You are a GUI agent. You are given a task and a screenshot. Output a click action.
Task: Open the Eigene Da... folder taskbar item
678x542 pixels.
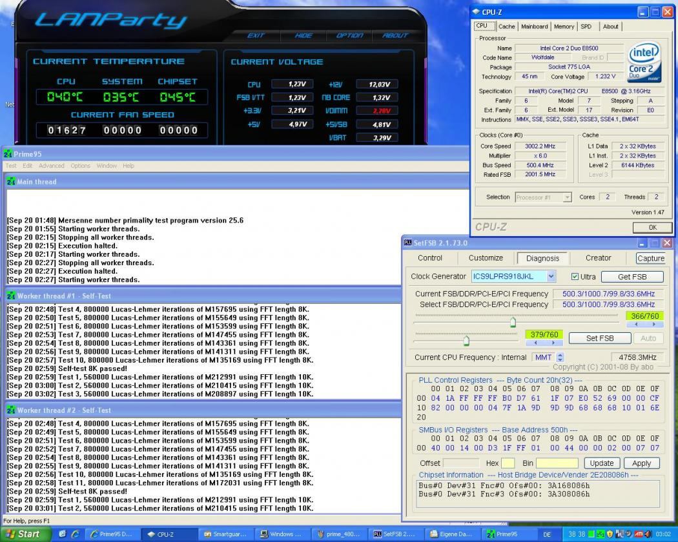pyautogui.click(x=451, y=534)
